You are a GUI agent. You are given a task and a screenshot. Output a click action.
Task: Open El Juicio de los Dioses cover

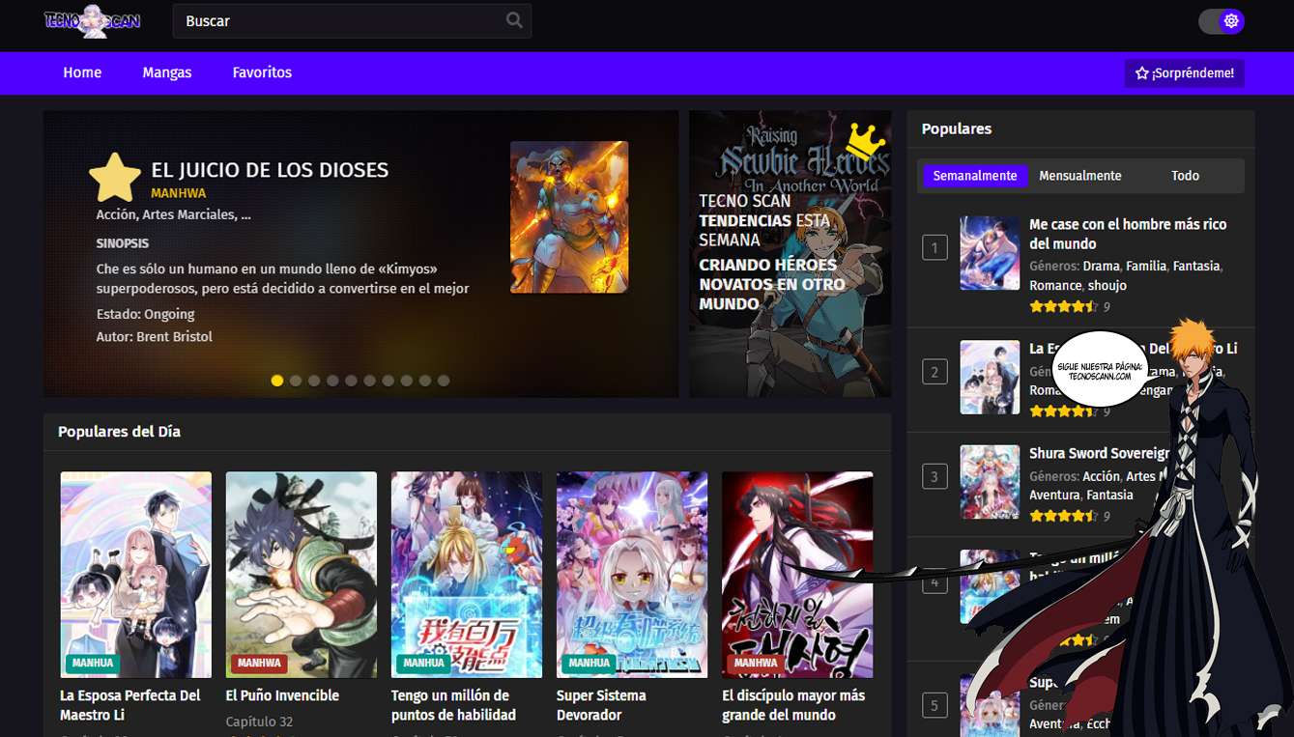tap(568, 217)
